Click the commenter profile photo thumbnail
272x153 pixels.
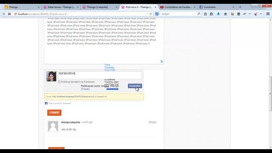coord(51,76)
